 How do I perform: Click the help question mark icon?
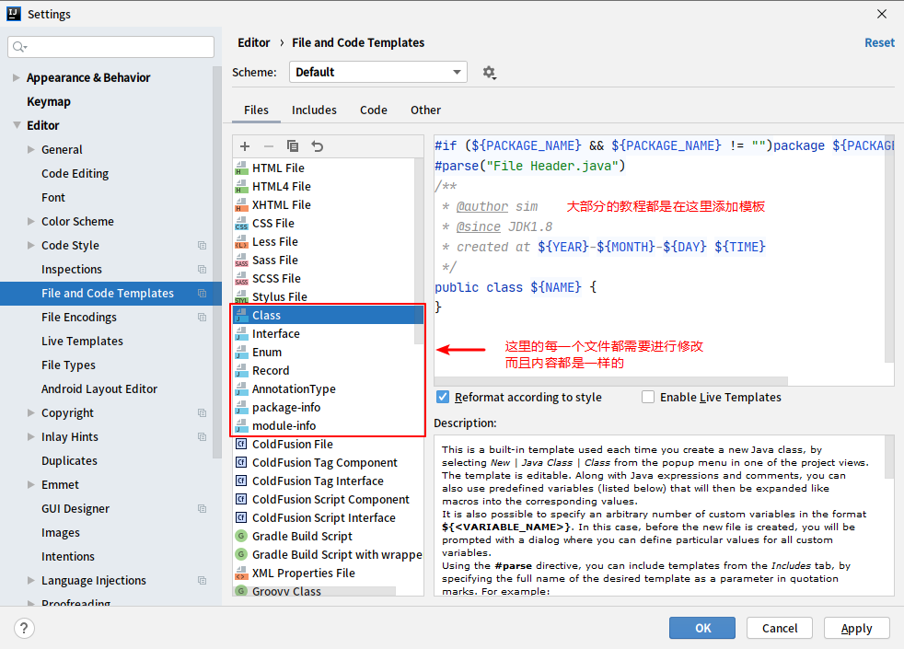(x=25, y=628)
